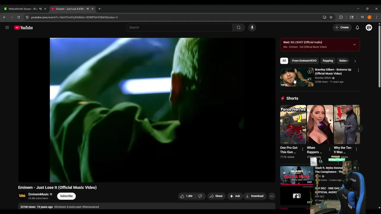The height and width of the screenshot is (214, 381).
Task: Click the Brantley Gilbert channel name
Action: 323,78
